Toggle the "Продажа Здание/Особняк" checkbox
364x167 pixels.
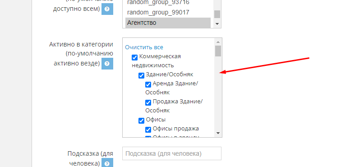[148, 102]
